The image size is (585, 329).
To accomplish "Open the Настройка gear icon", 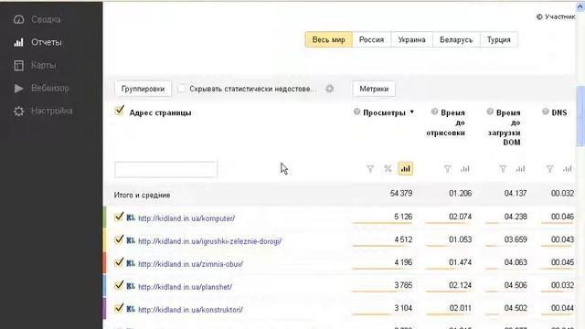I will [x=18, y=111].
